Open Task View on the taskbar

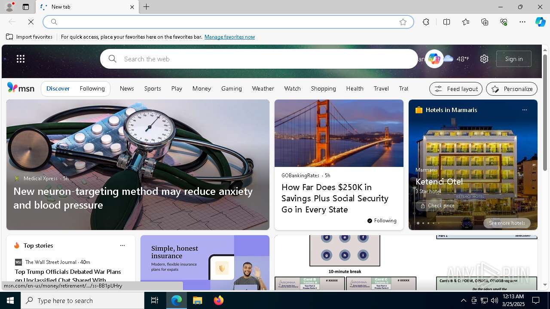point(155,300)
